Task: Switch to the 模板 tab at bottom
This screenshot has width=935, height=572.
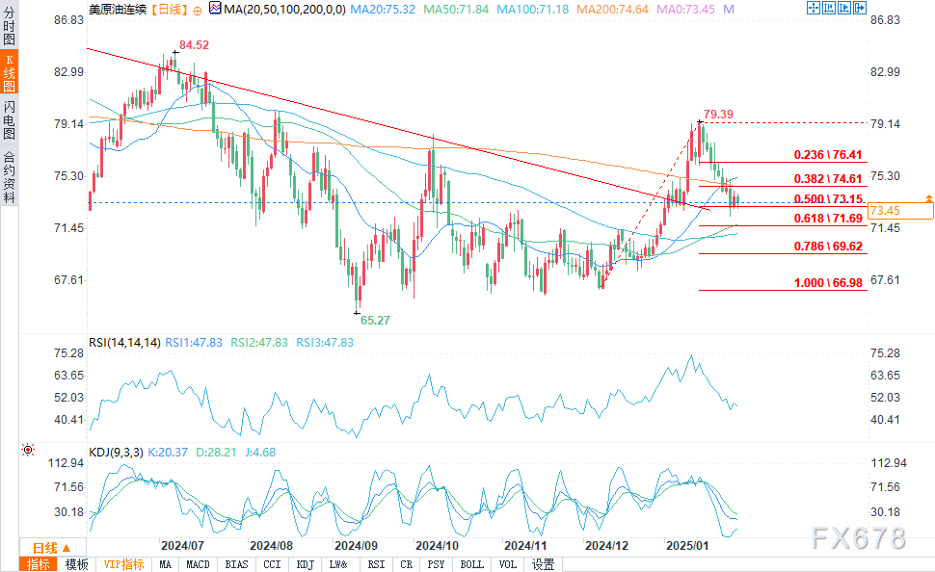Action: click(76, 564)
